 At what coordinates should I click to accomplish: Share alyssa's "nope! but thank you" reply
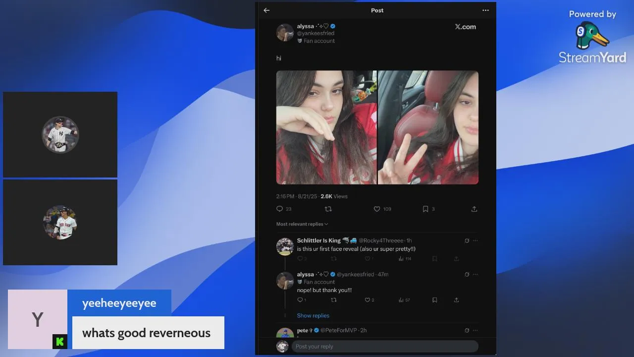(456, 299)
